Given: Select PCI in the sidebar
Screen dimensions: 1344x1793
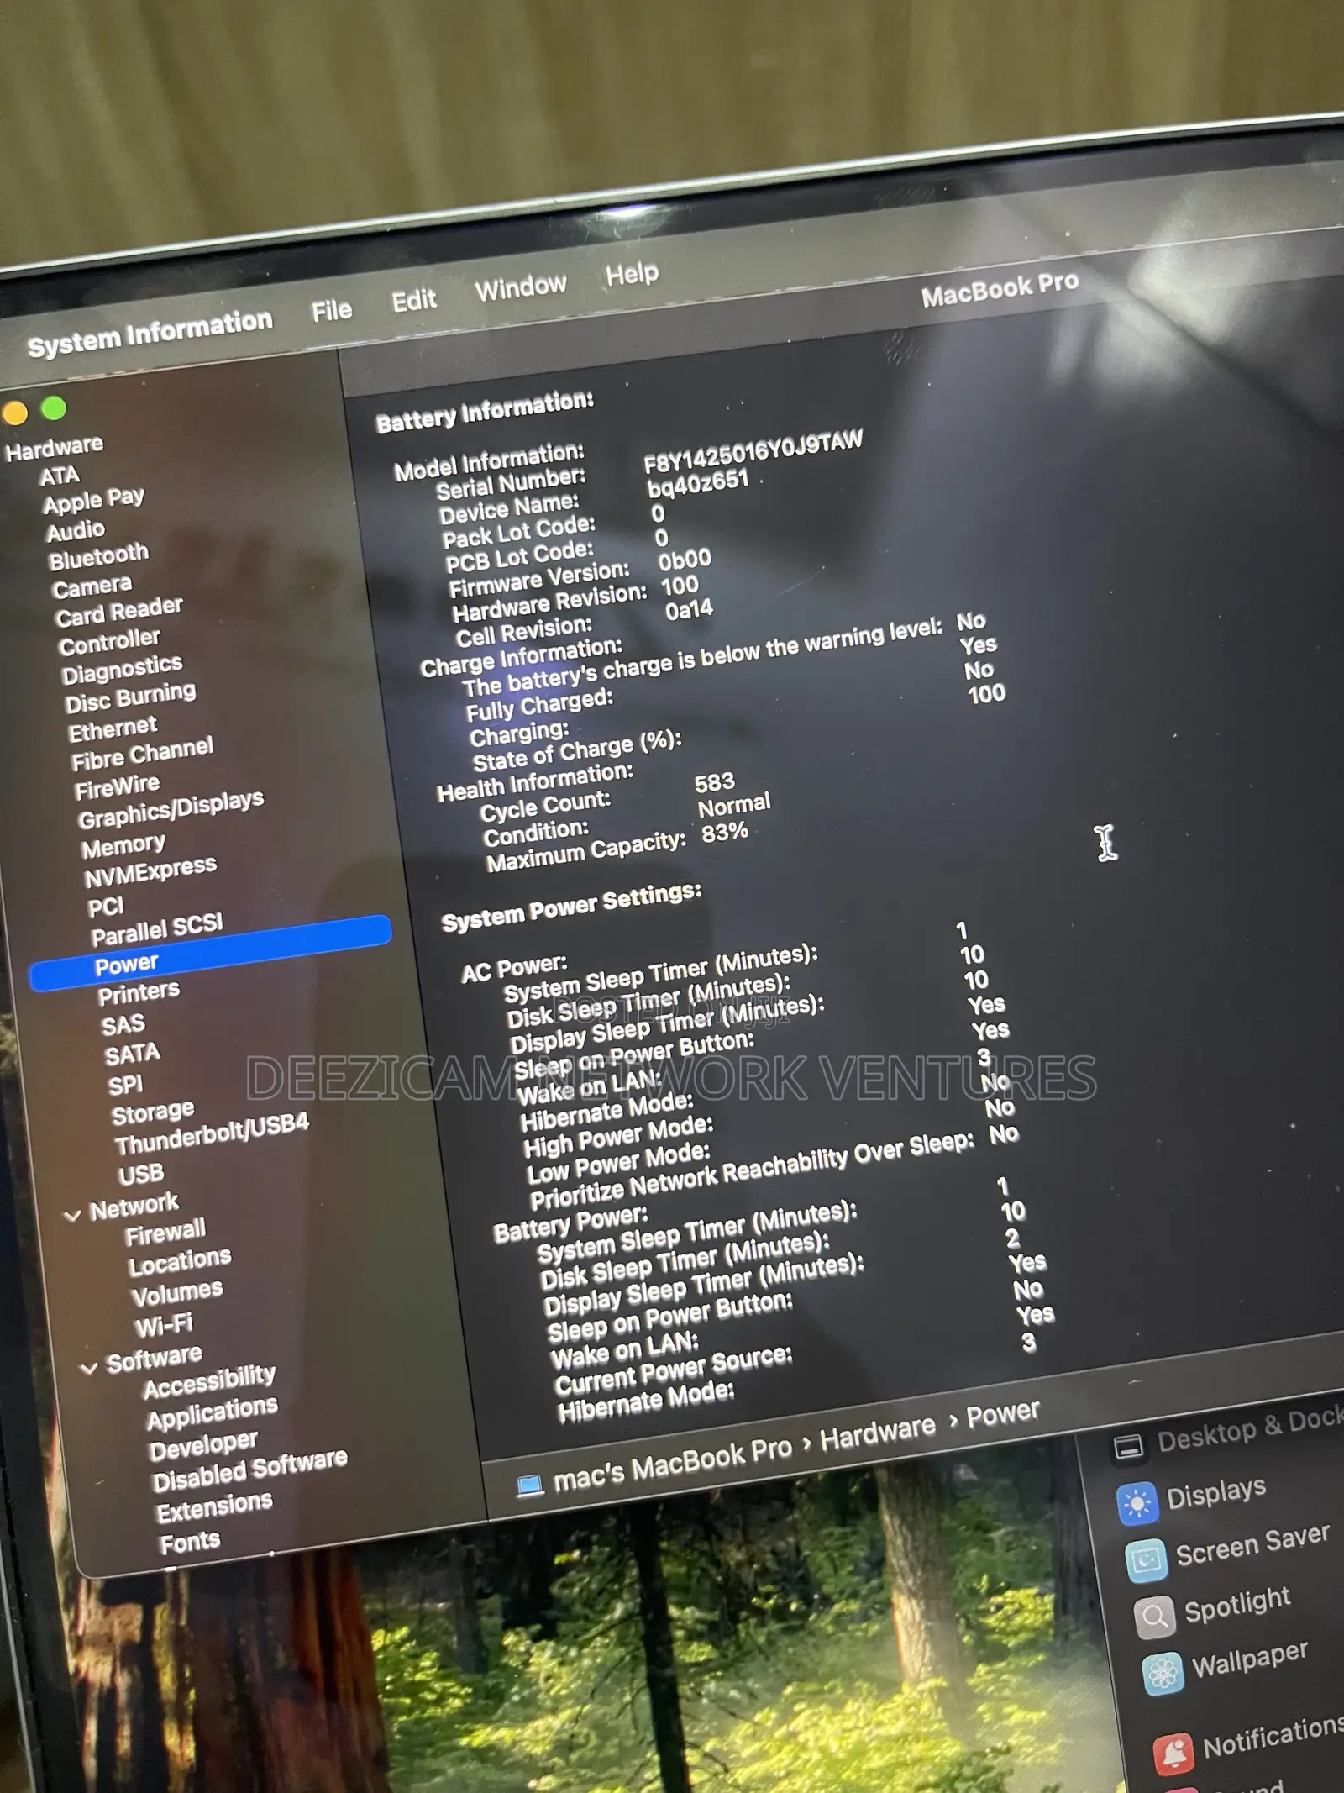Looking at the screenshot, I should 106,907.
